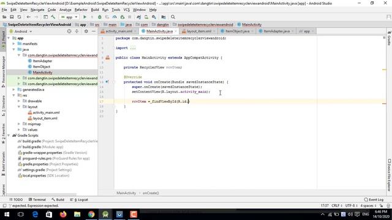Image resolution: width=392 pixels, height=220 pixels.
Task: Expand the mipmap folder
Action: pyautogui.click(x=19, y=124)
